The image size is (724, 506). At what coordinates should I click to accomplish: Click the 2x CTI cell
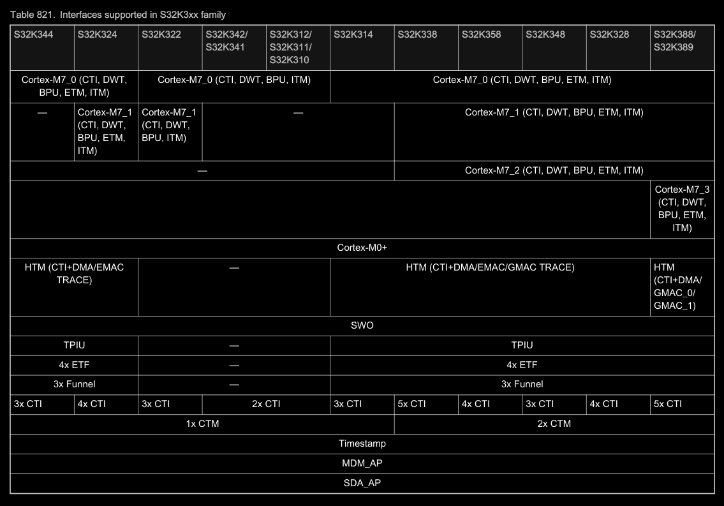click(x=265, y=404)
